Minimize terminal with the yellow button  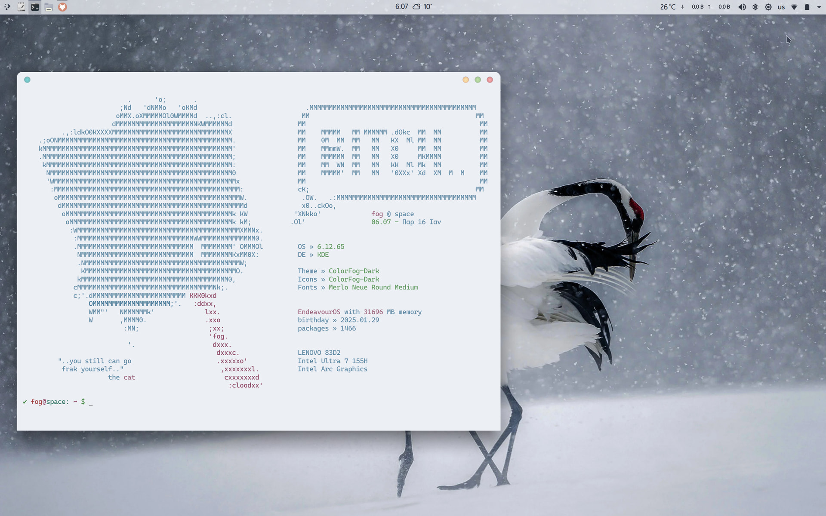[x=465, y=80]
